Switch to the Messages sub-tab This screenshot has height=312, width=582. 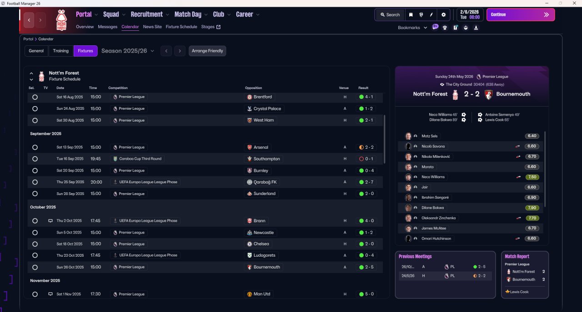coord(108,27)
